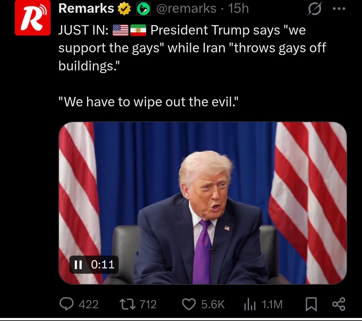This screenshot has width=362, height=321.
Task: Open the @remarks handle link
Action: 186,8
